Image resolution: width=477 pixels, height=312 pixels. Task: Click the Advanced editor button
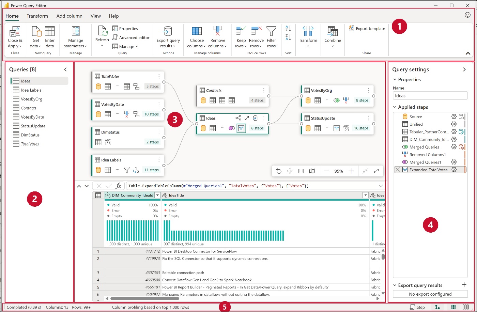point(131,37)
